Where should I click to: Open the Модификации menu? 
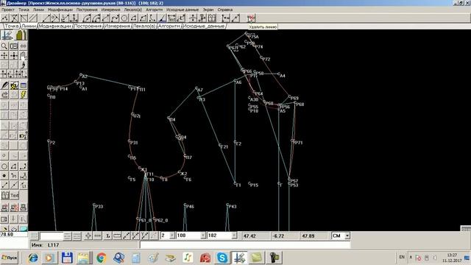pyautogui.click(x=60, y=10)
